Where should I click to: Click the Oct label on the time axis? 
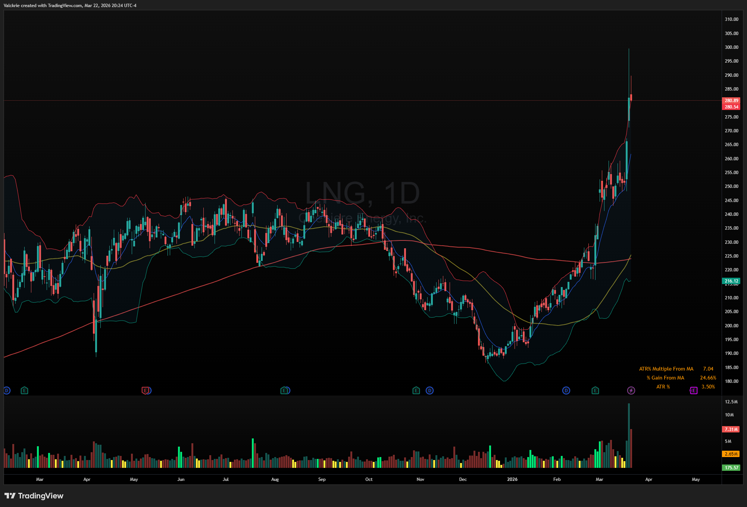(369, 479)
